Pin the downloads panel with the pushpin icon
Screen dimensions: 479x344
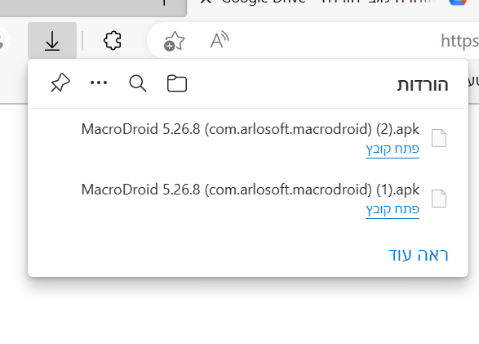[60, 83]
